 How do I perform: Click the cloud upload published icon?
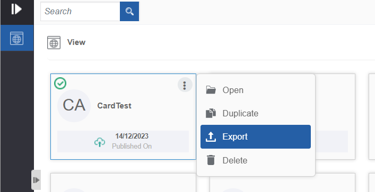click(100, 142)
